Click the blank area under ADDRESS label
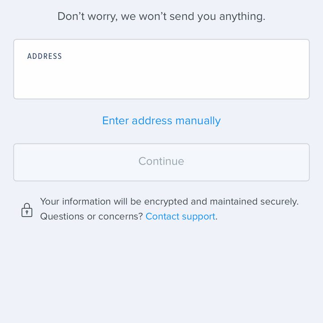323x323 pixels. (161, 80)
